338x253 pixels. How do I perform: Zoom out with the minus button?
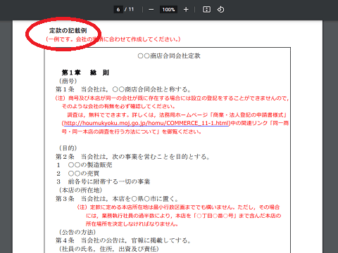click(x=151, y=9)
